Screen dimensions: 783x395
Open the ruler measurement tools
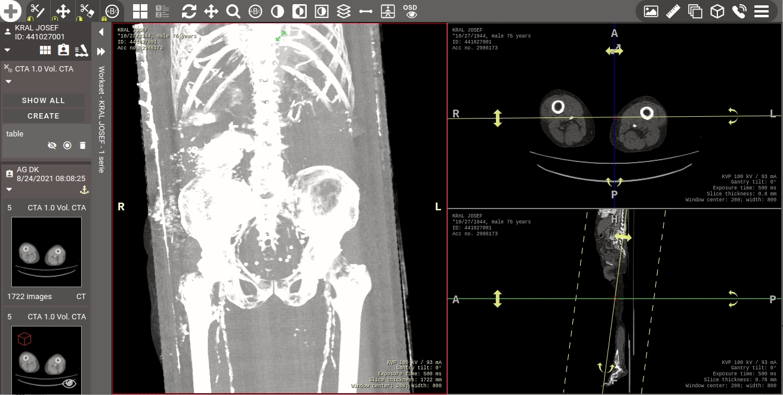point(673,11)
